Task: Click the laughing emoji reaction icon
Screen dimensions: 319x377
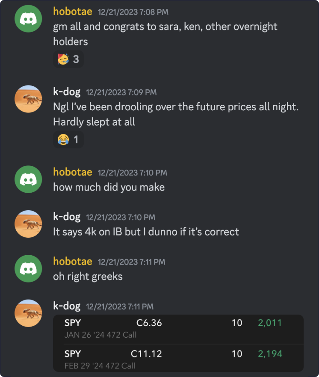Action: click(62, 139)
